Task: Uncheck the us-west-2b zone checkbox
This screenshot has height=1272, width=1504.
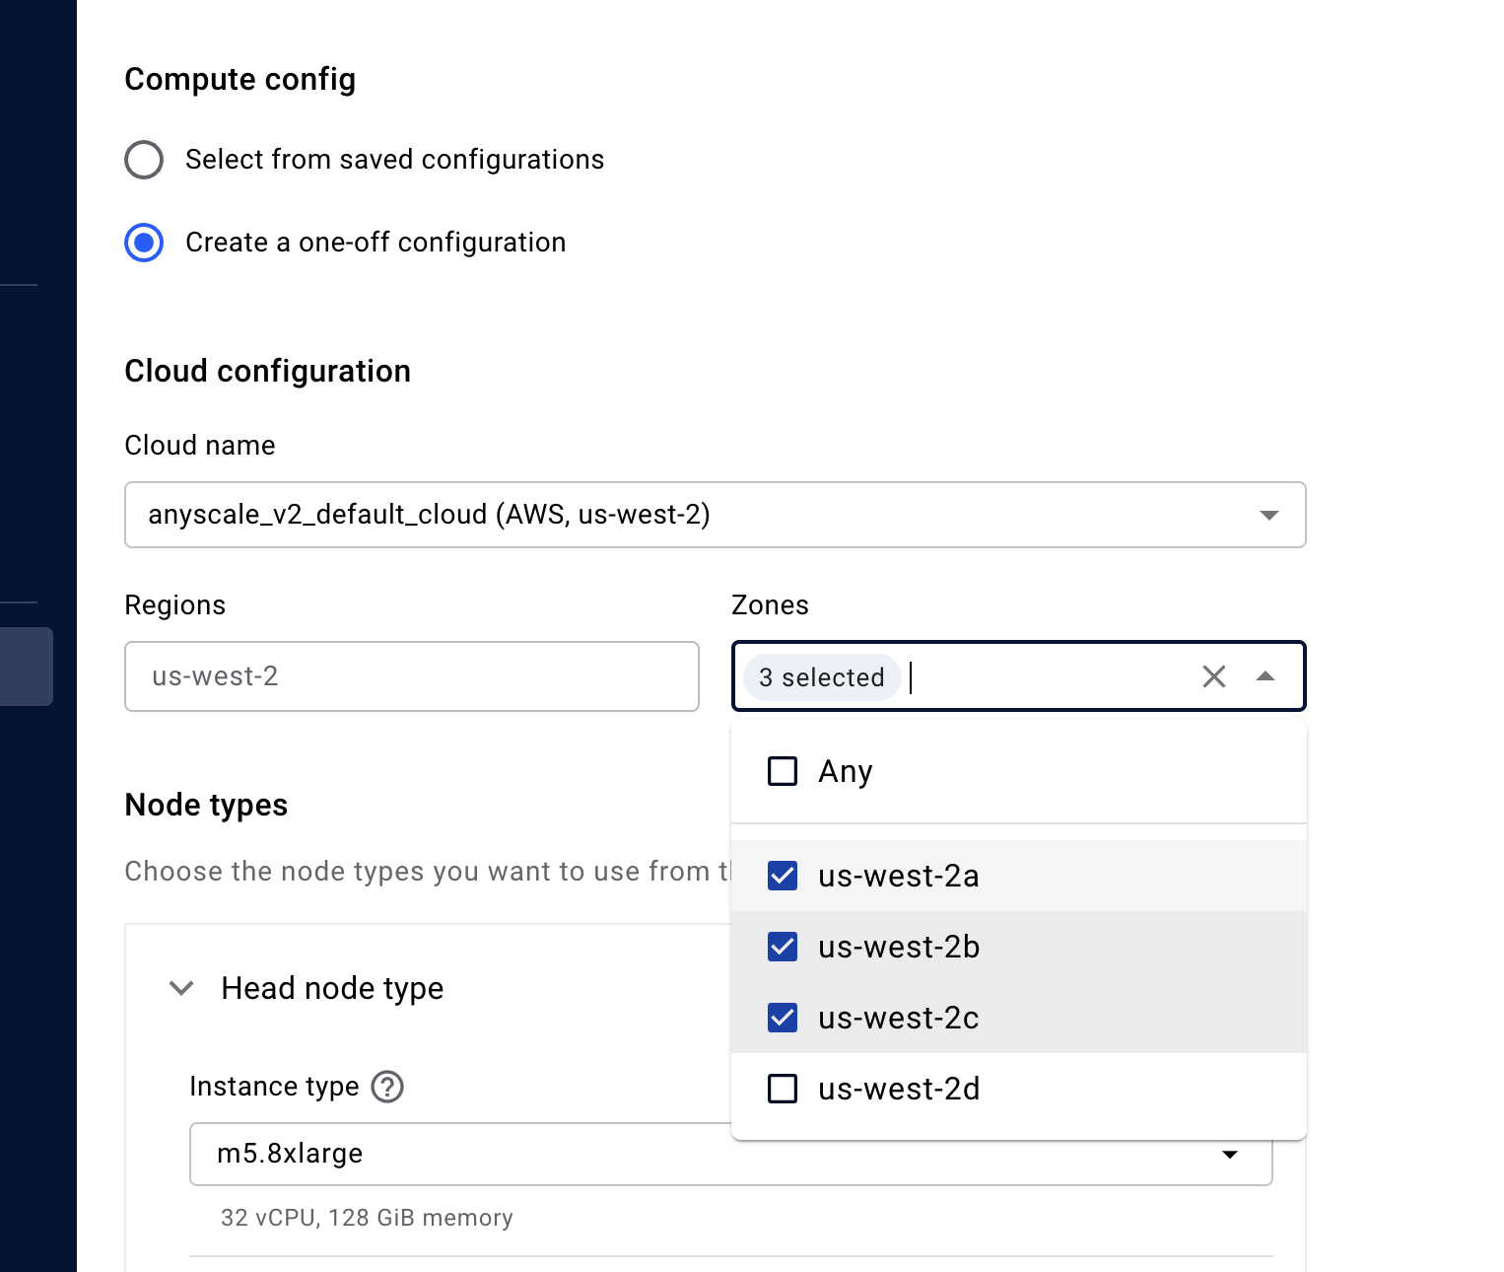Action: [x=783, y=947]
